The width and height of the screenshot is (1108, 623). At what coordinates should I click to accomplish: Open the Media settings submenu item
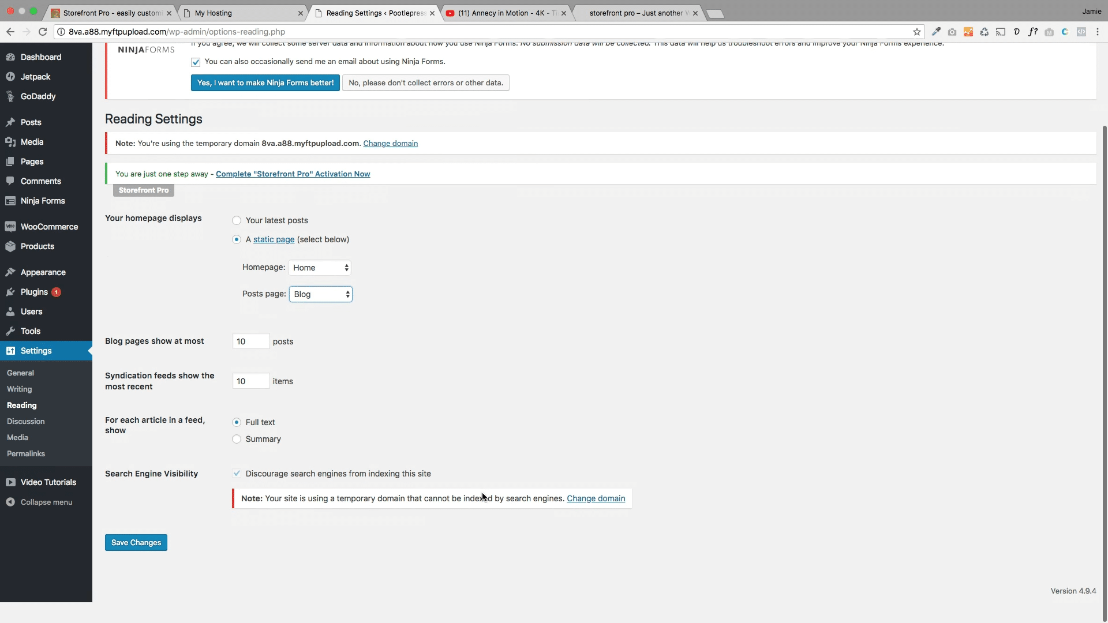click(17, 438)
